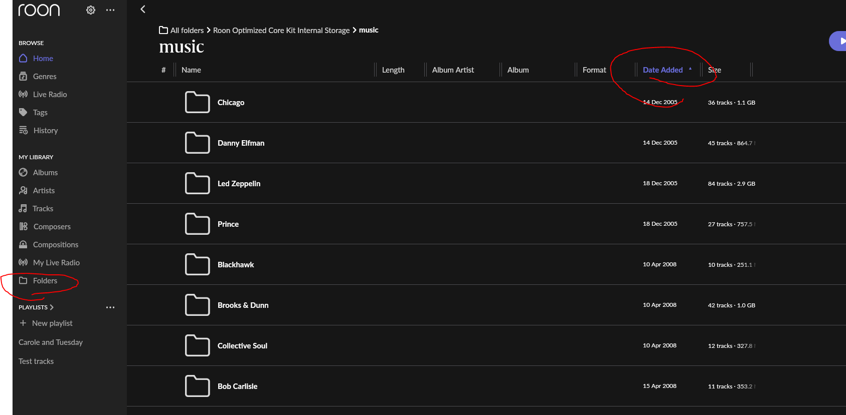This screenshot has height=415, width=846.
Task: Create a New playlist
Action: coord(52,323)
